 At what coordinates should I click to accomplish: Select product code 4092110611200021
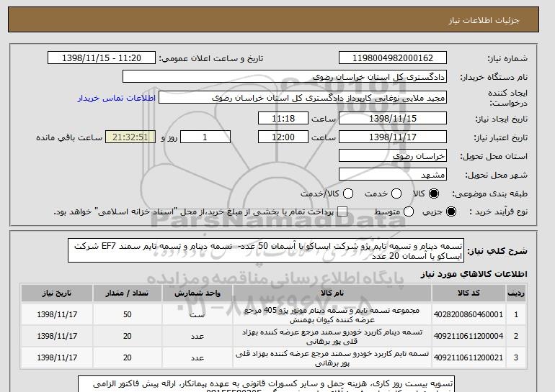point(469,357)
